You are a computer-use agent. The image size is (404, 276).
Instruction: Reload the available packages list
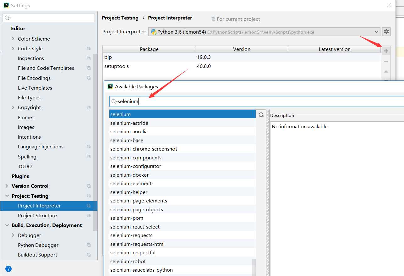(x=261, y=115)
